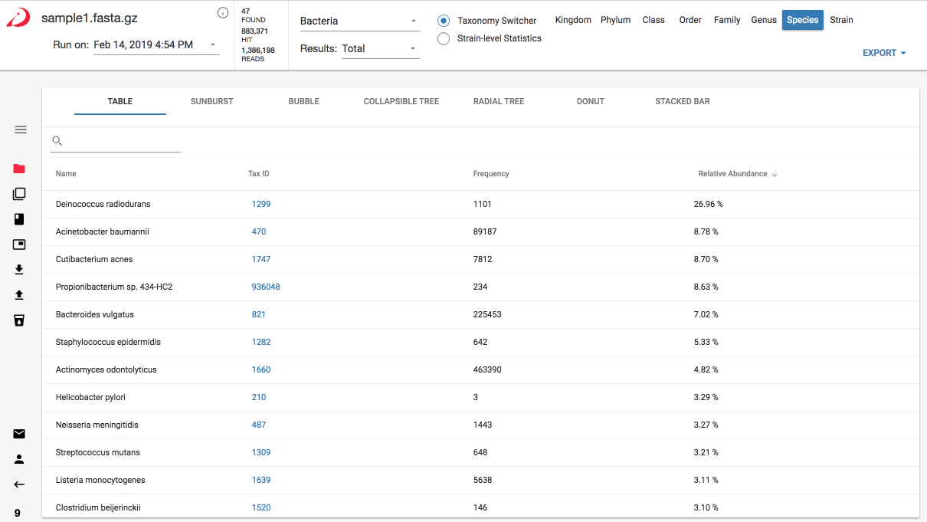
Task: Open the Run on date dropdown
Action: coord(156,45)
